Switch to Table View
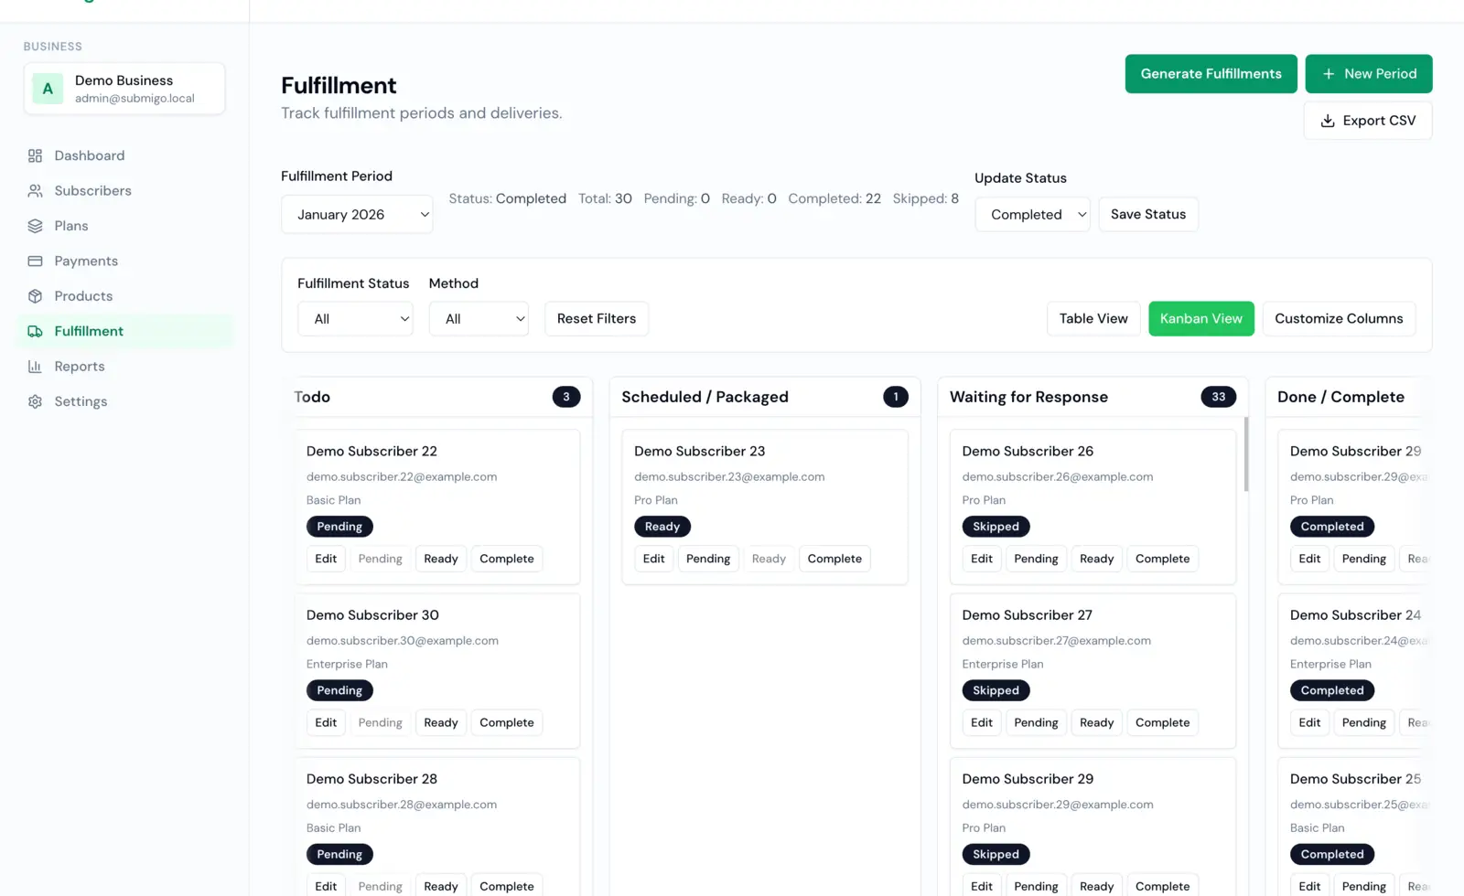1464x896 pixels. point(1093,318)
